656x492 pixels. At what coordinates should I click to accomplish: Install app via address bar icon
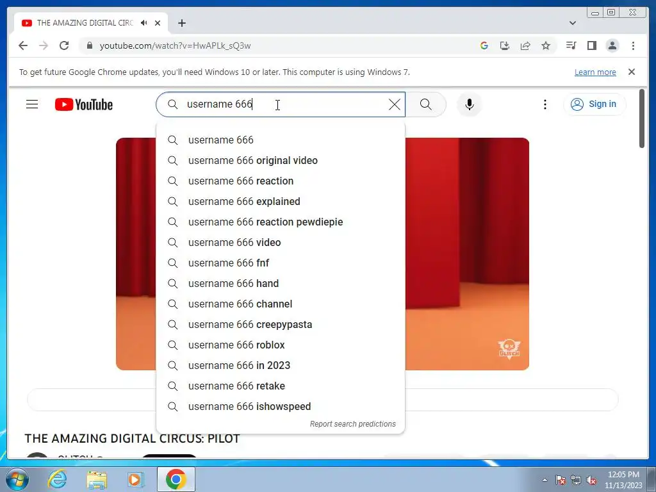point(505,45)
